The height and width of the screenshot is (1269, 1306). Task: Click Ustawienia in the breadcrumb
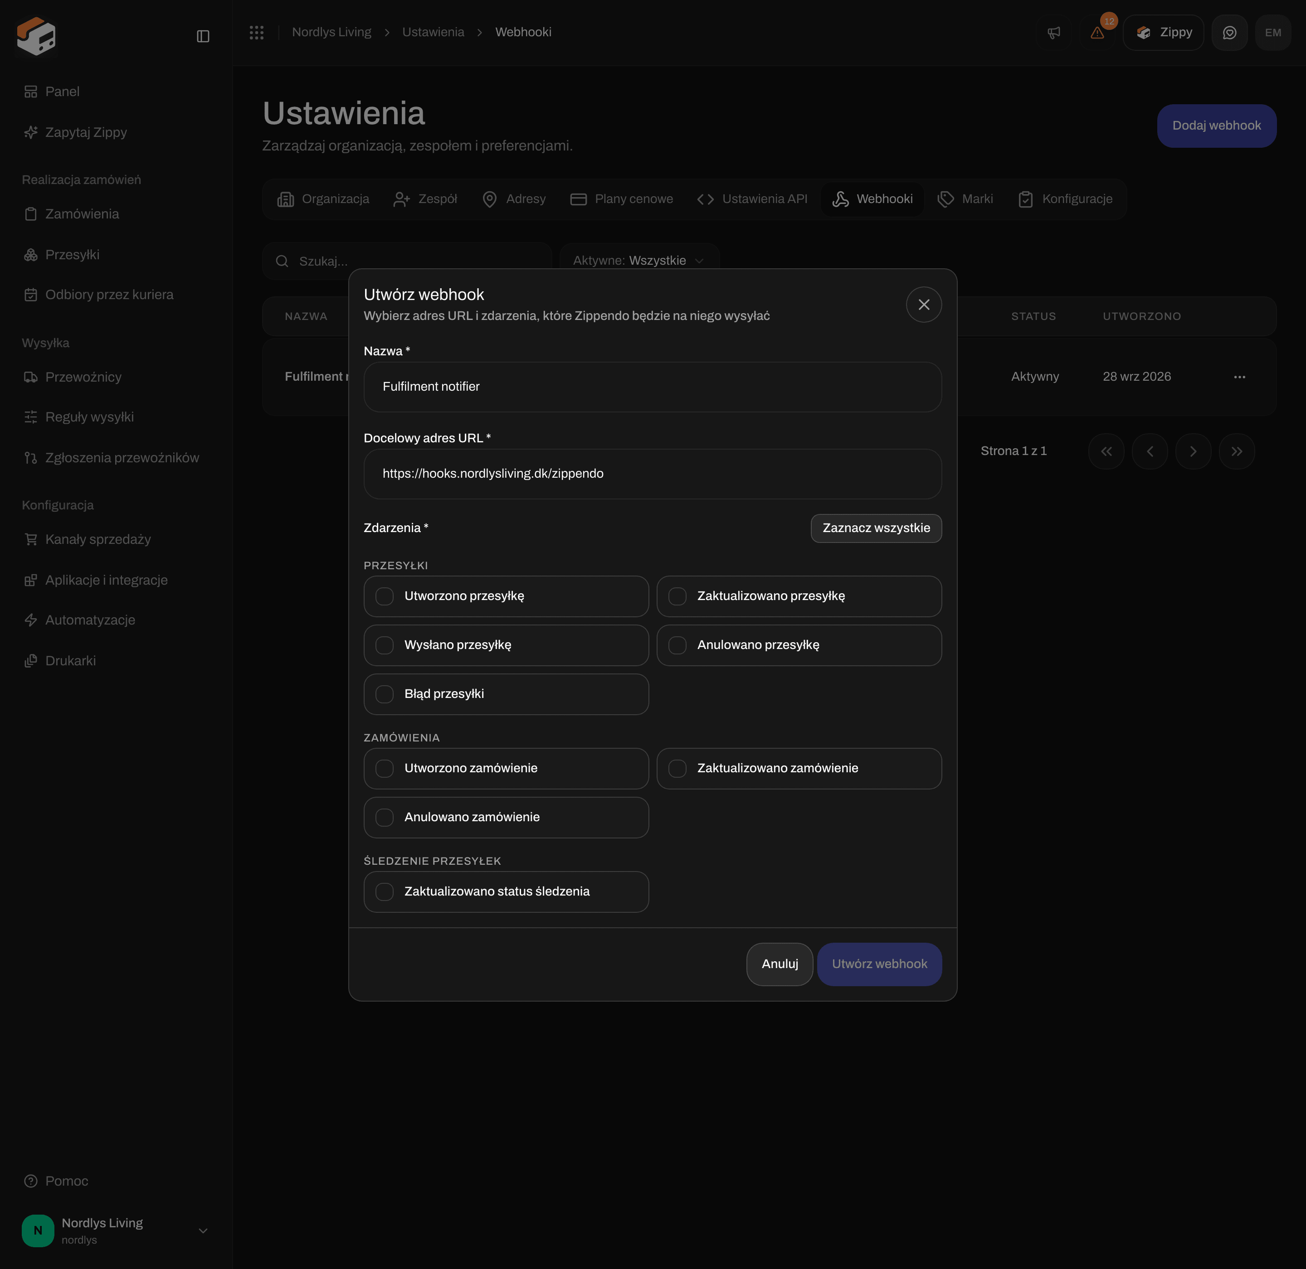[433, 32]
